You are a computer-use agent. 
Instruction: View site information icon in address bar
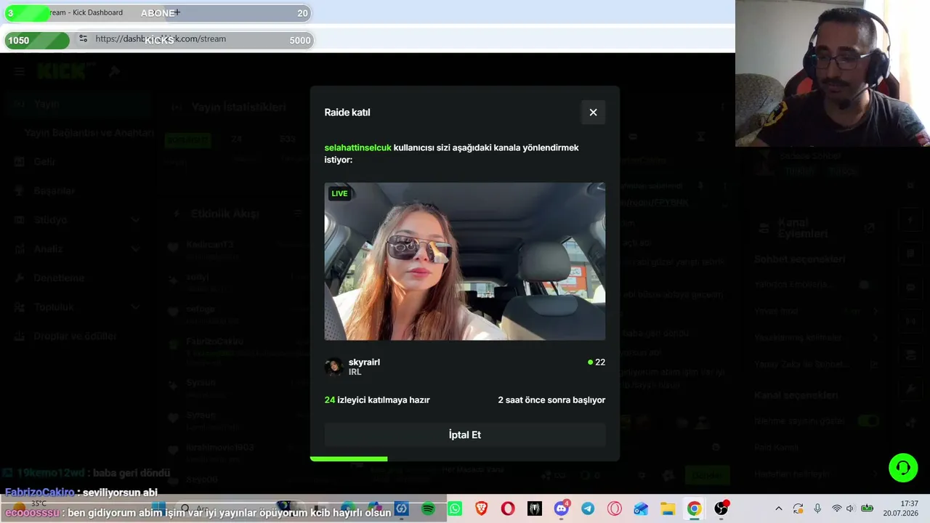tap(83, 38)
